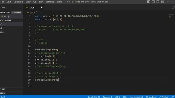Open Explorer more actions ellipsis

point(19,7)
